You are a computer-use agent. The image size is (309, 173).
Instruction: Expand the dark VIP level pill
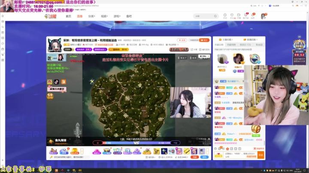(68, 49)
